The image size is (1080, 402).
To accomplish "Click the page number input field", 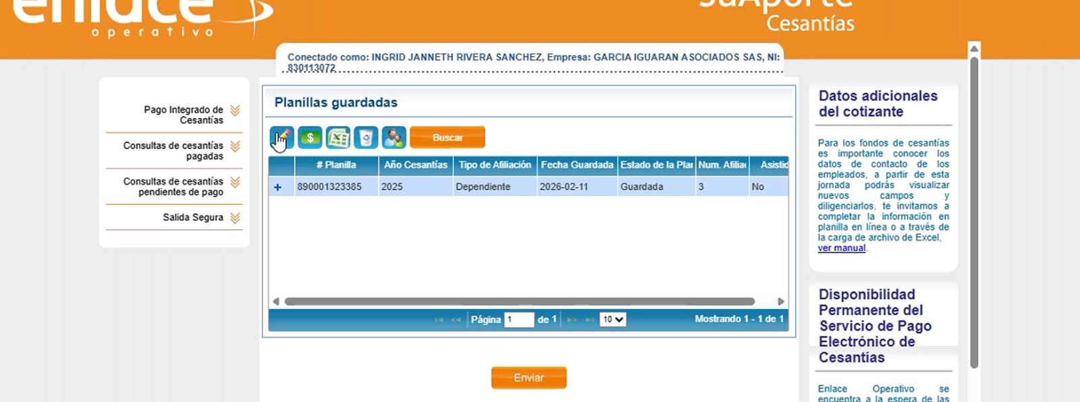I will coord(518,320).
